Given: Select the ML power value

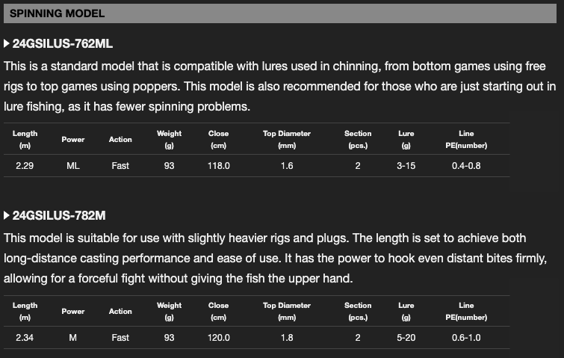Looking at the screenshot, I should (72, 166).
